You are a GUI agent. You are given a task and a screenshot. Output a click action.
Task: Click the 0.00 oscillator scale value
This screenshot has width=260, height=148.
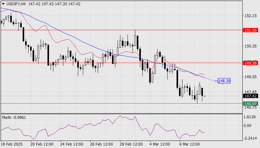(x=247, y=125)
